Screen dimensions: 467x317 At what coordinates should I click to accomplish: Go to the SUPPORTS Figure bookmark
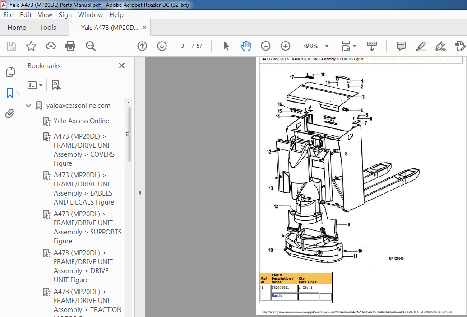[88, 227]
